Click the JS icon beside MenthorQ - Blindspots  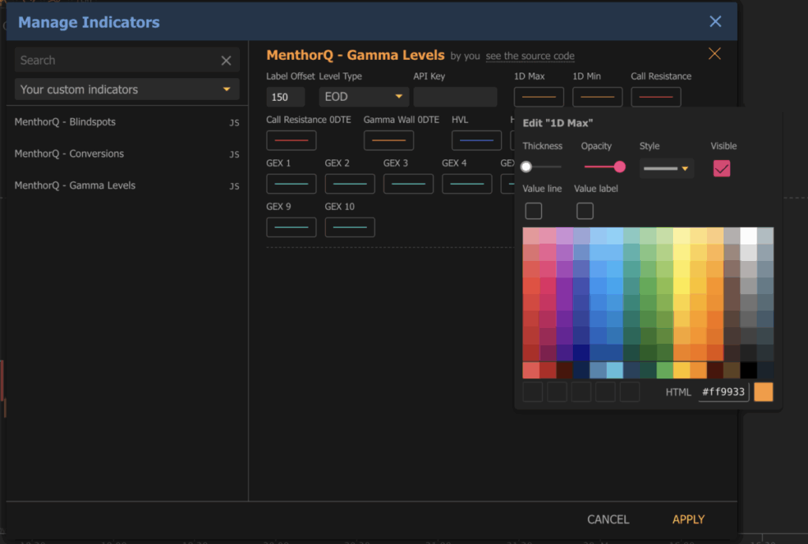(234, 123)
